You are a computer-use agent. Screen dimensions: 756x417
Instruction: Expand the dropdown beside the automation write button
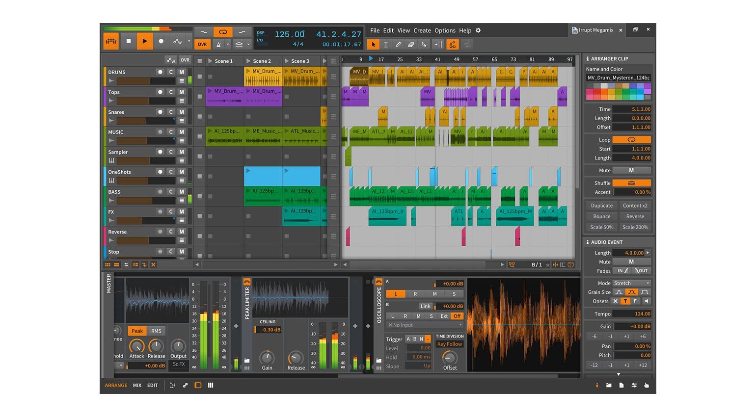click(189, 41)
